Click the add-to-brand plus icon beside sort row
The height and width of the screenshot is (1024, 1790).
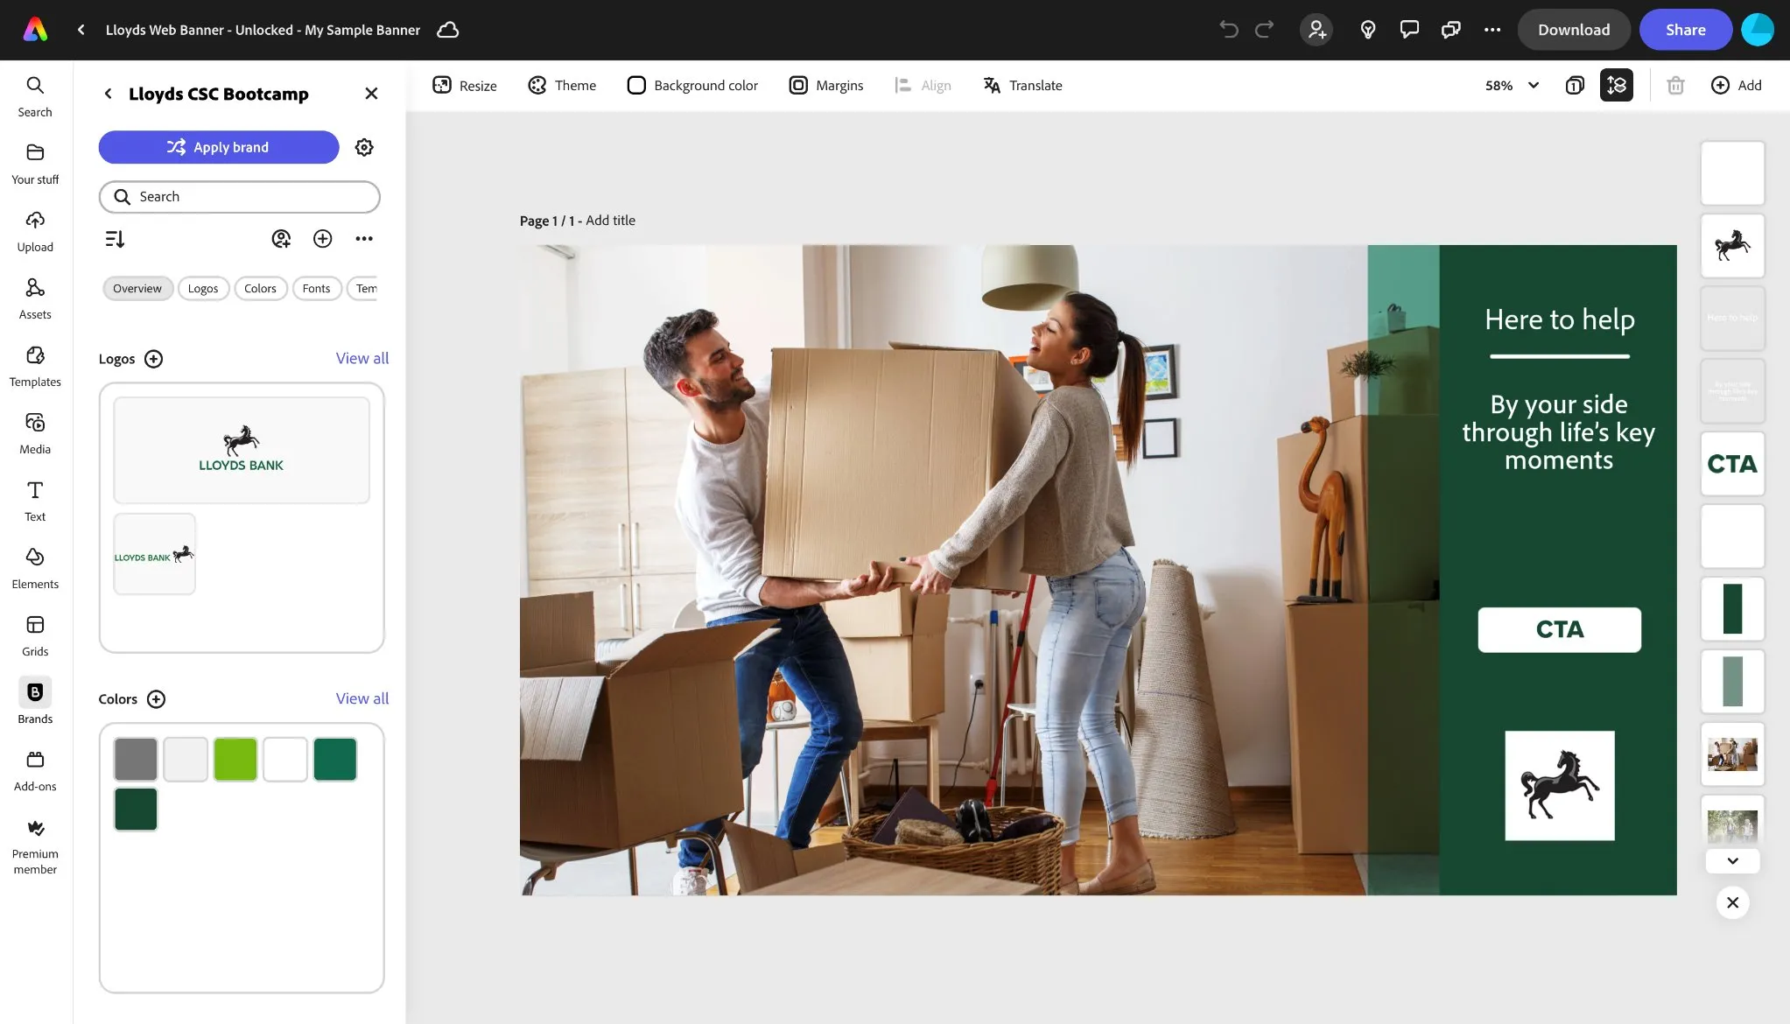click(323, 239)
